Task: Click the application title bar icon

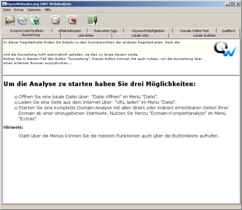Action: [x=4, y=4]
